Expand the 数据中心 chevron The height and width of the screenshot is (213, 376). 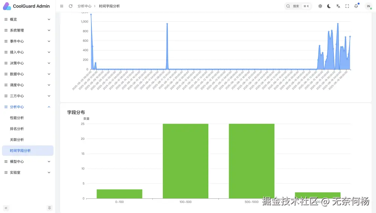coord(49,74)
